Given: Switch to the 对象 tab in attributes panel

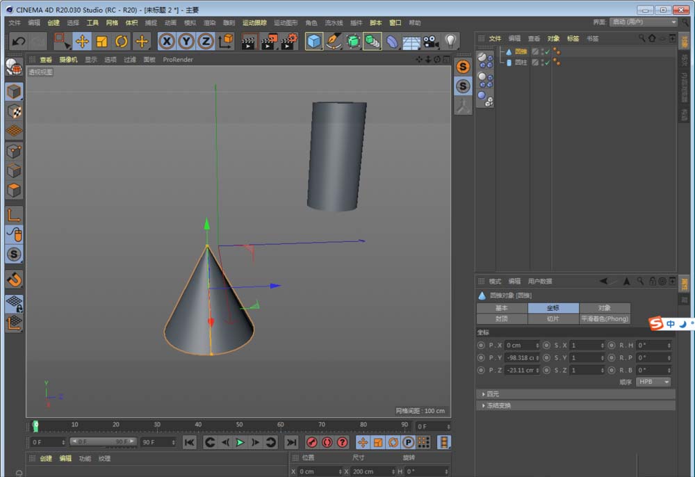Looking at the screenshot, I should point(603,307).
